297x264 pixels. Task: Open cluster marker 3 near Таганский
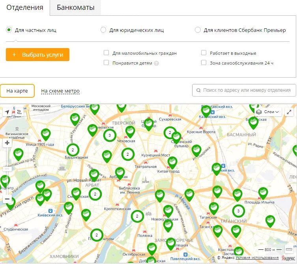pyautogui.click(x=239, y=211)
